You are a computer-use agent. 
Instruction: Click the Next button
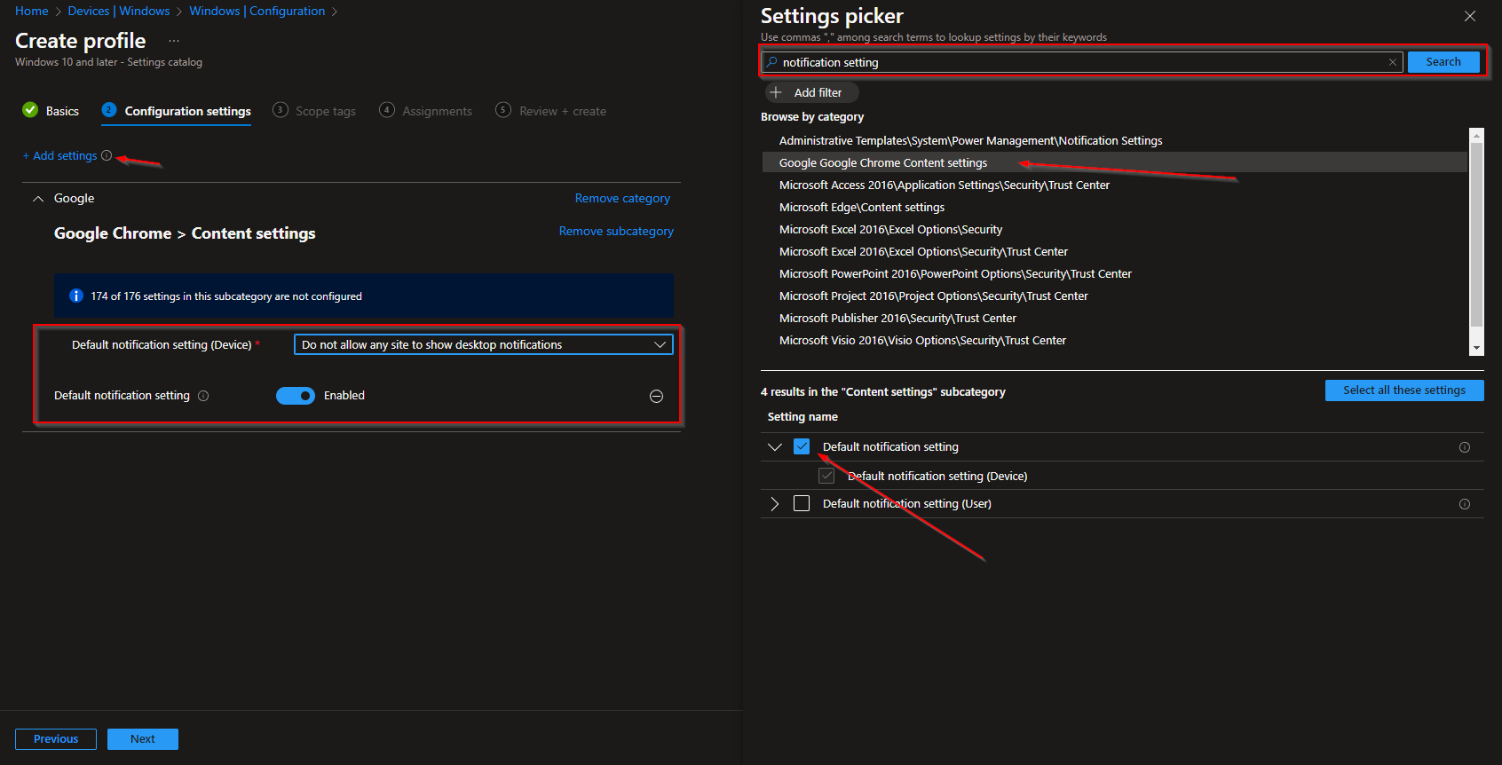[143, 739]
